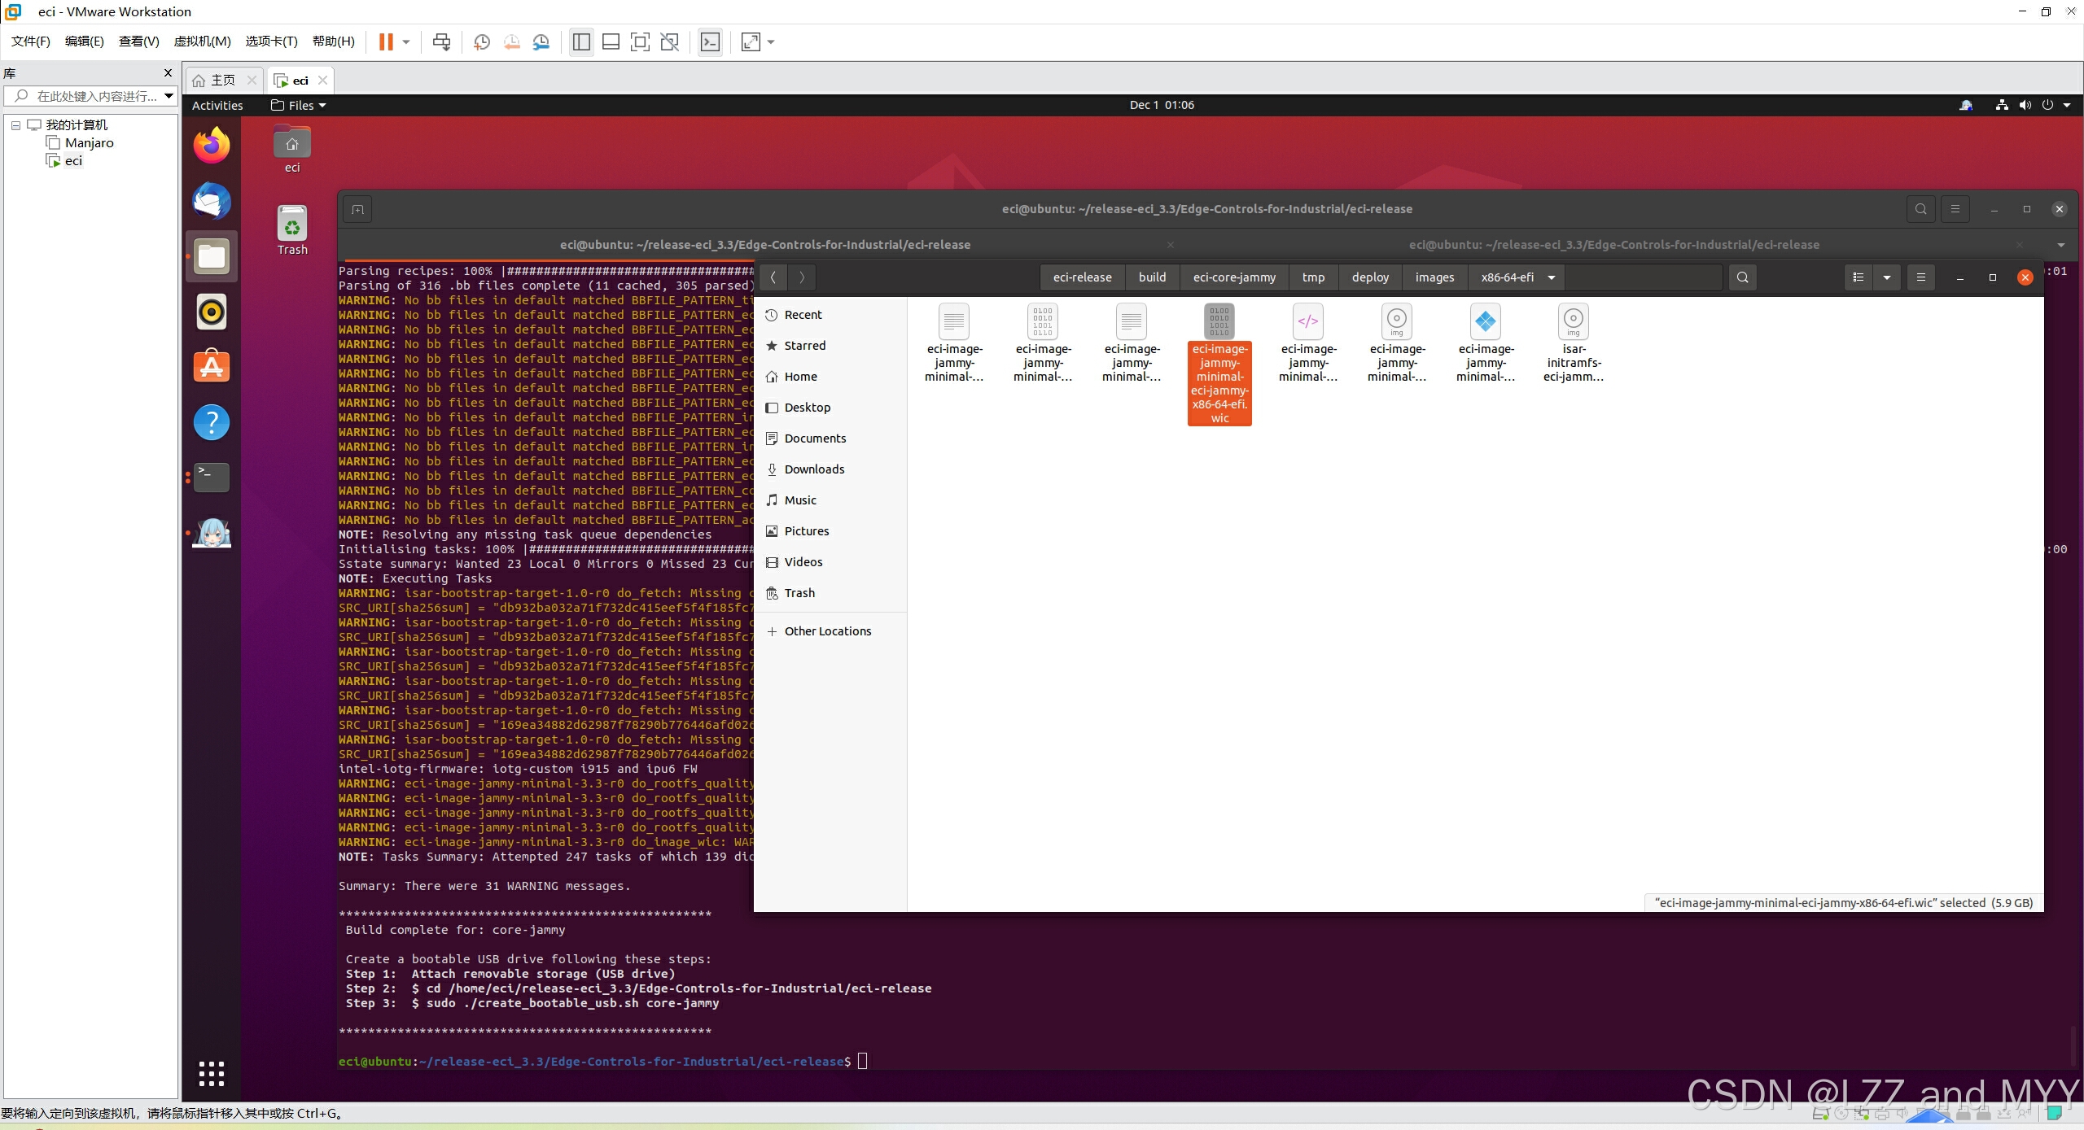The width and height of the screenshot is (2084, 1130).
Task: Open the 虚拟机(M) menu
Action: 202,41
